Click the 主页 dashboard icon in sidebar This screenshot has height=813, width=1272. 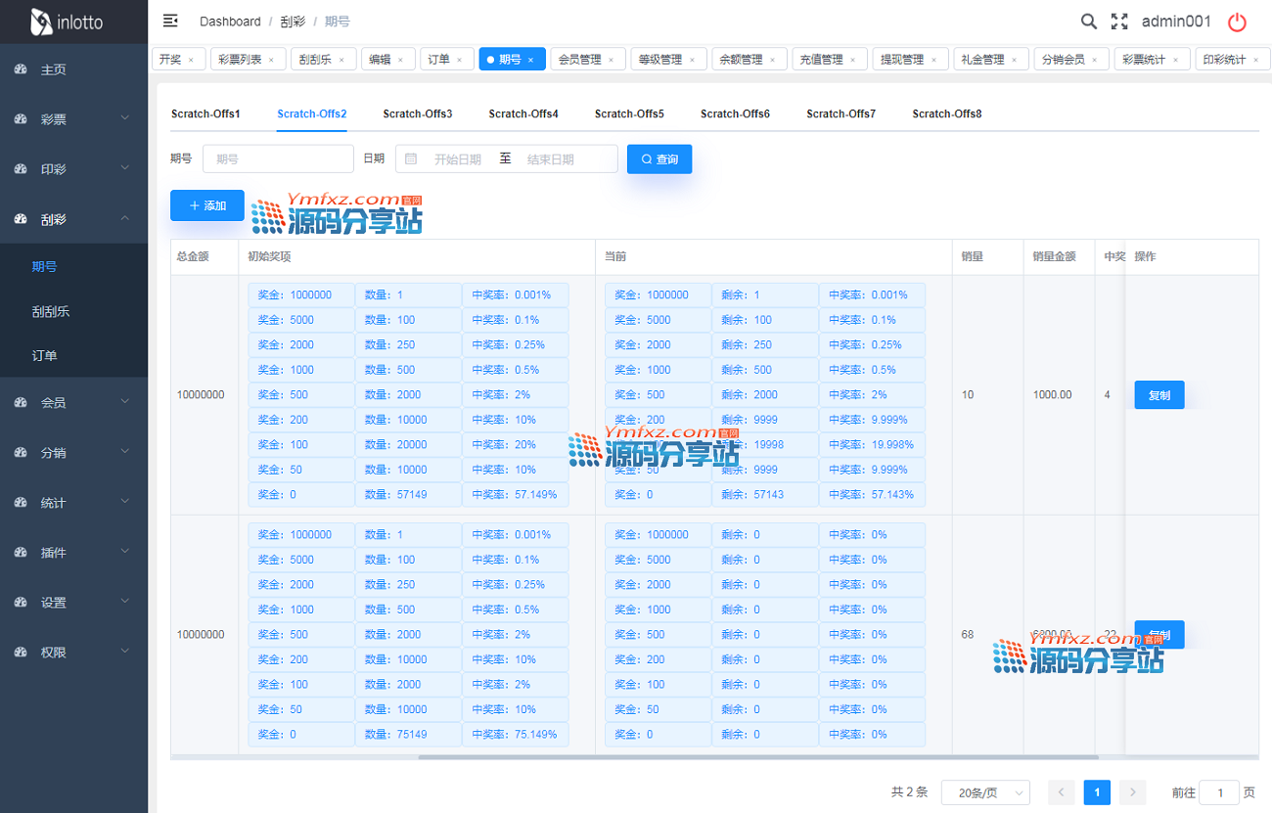tap(21, 69)
